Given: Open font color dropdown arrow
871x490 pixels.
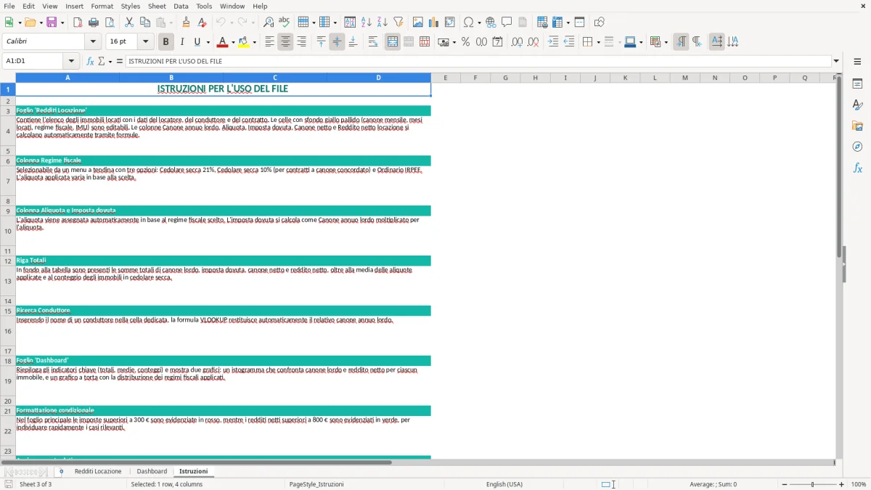Looking at the screenshot, I should (x=232, y=42).
